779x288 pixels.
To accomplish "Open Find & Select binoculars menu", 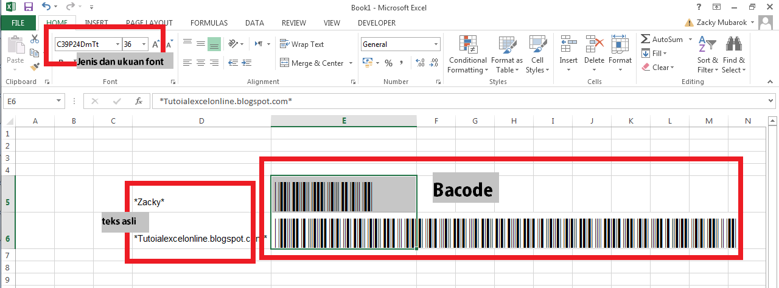I will [733, 55].
